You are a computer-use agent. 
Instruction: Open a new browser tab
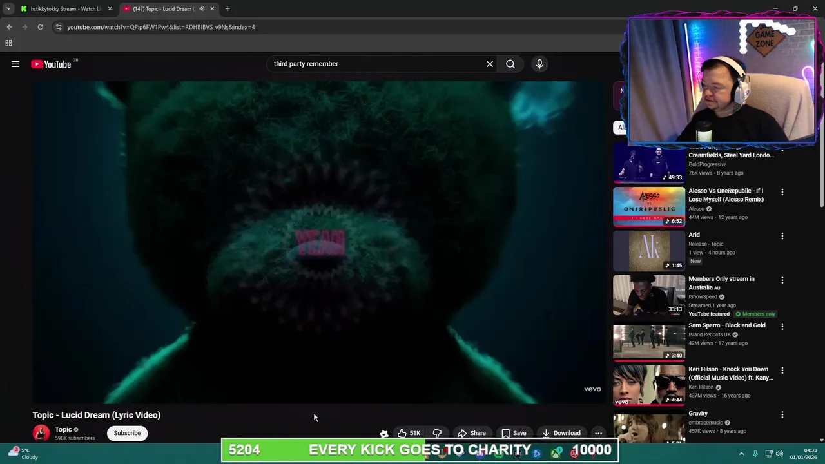[x=228, y=9]
